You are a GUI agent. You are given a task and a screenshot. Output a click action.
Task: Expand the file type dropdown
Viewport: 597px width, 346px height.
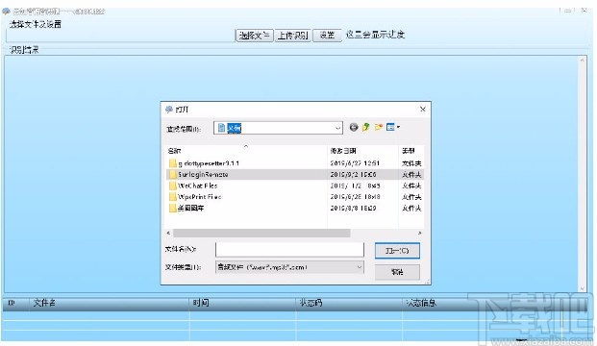[359, 267]
